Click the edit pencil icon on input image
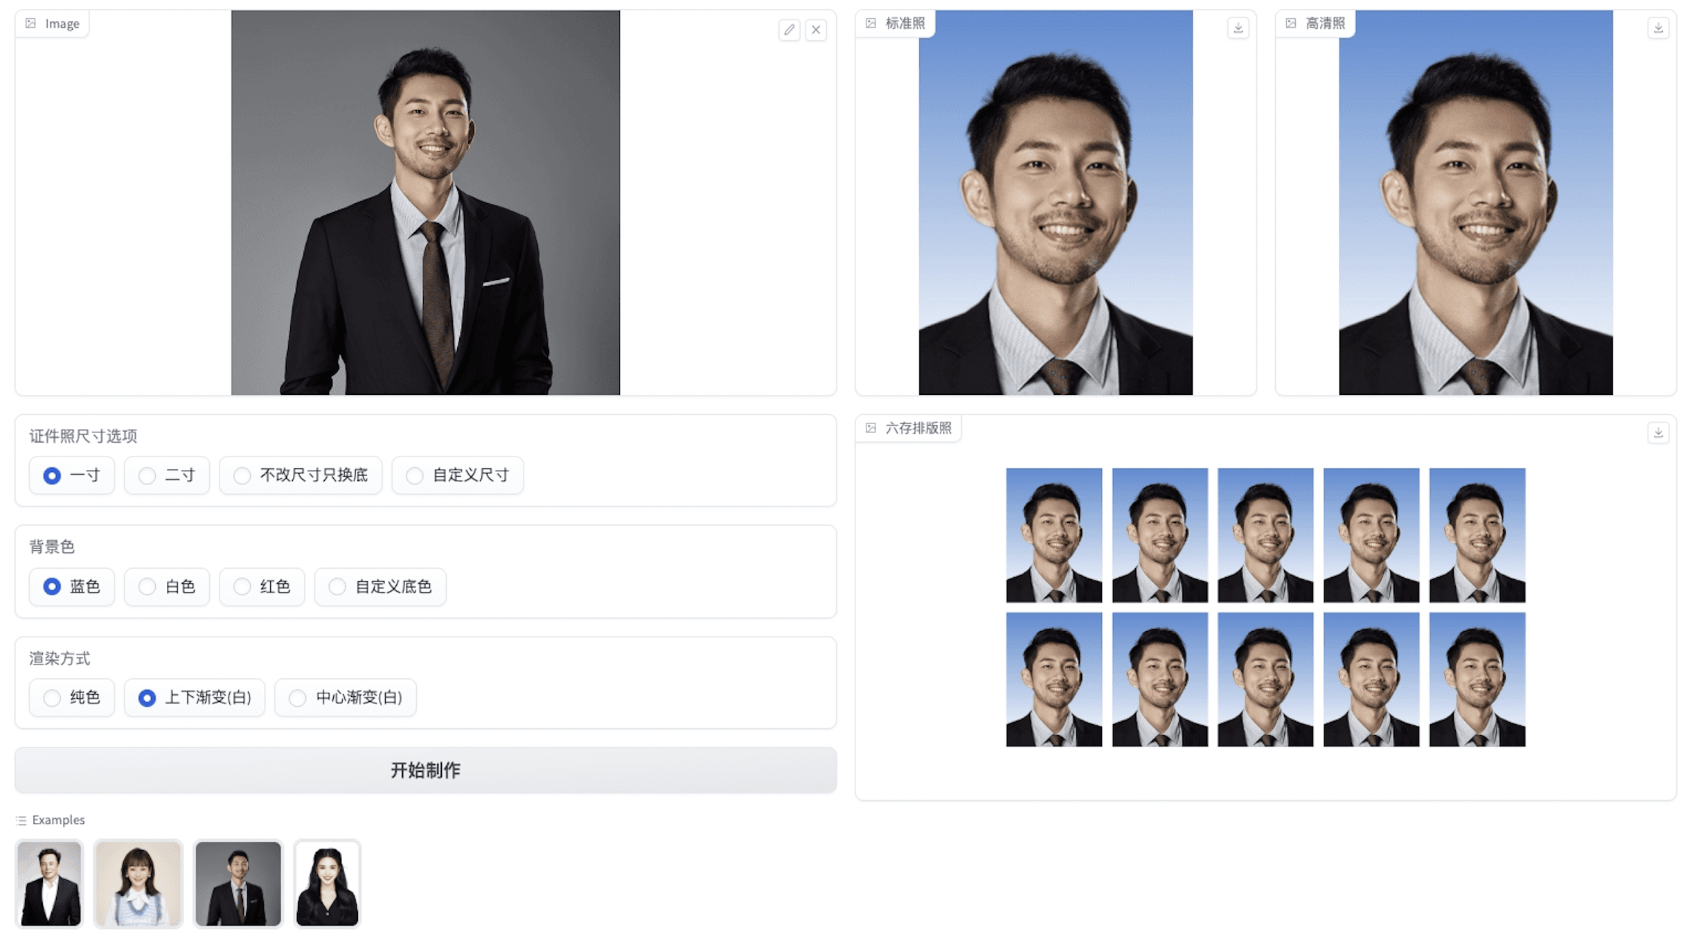Image resolution: width=1683 pixels, height=945 pixels. (789, 30)
